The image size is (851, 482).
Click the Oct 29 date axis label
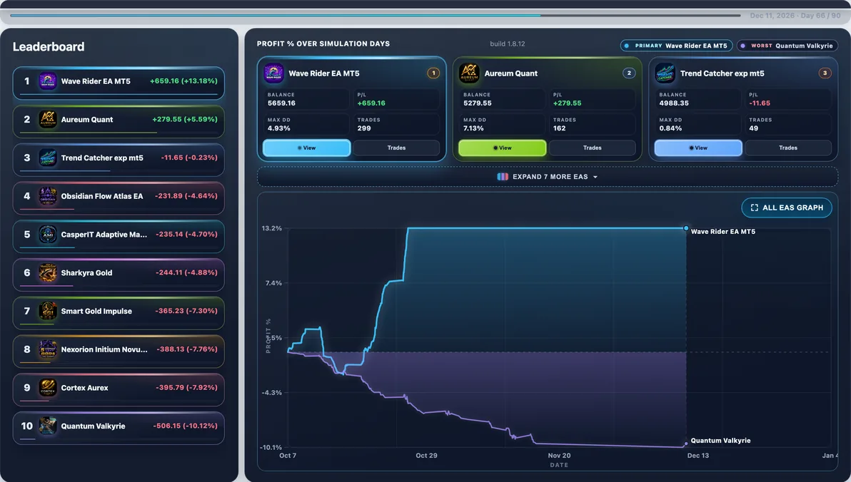coord(427,456)
